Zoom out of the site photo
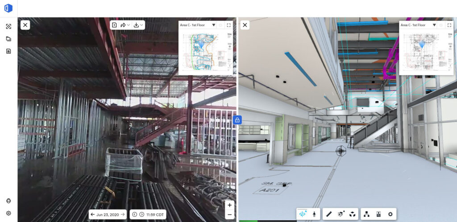Image resolution: width=457 pixels, height=222 pixels. click(229, 214)
